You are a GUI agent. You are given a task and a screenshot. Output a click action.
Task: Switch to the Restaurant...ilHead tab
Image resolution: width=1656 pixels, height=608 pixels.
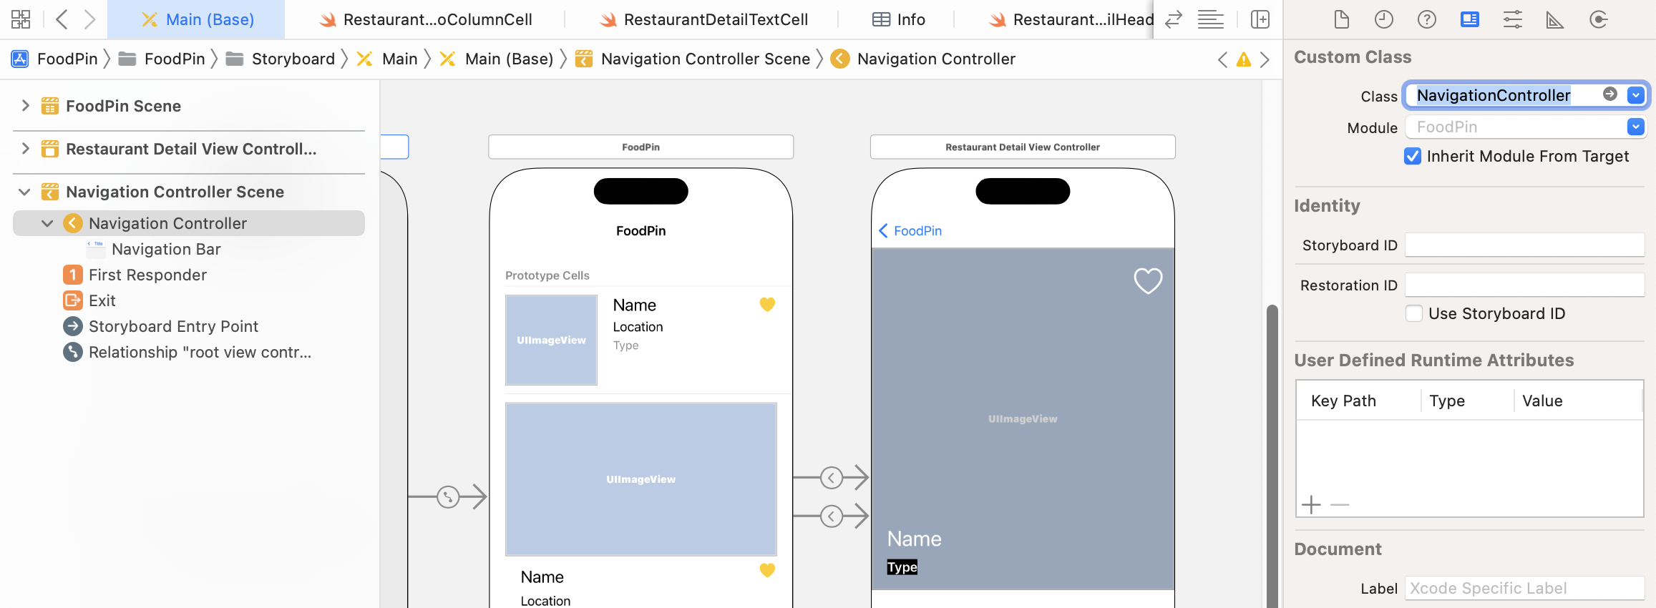pyautogui.click(x=1071, y=19)
